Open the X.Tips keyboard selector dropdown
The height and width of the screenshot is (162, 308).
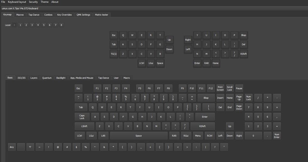(x=155, y=8)
